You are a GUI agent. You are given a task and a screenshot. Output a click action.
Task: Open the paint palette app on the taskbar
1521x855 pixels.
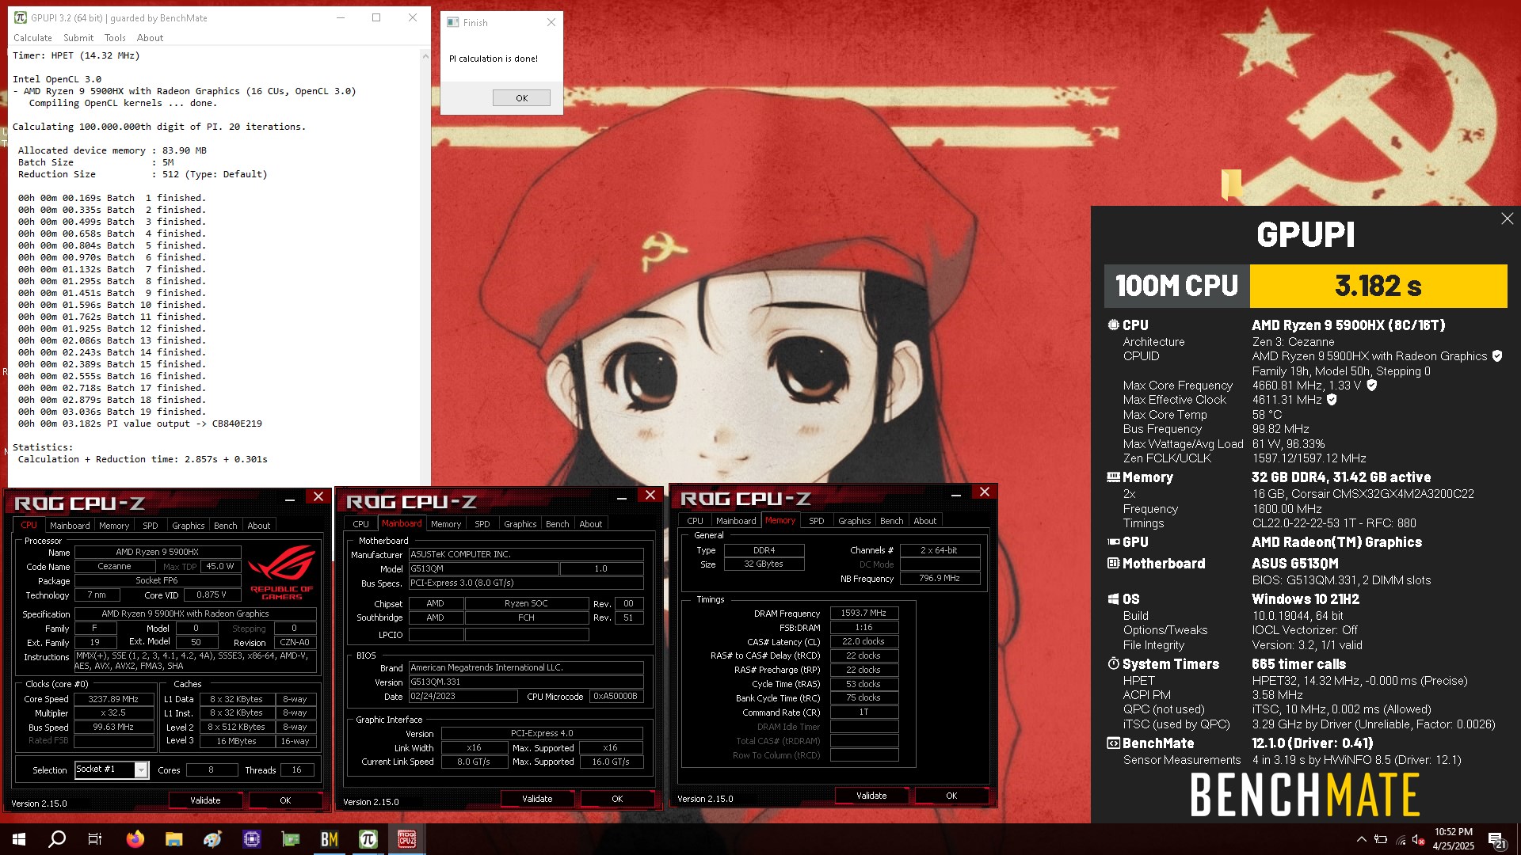tap(212, 839)
